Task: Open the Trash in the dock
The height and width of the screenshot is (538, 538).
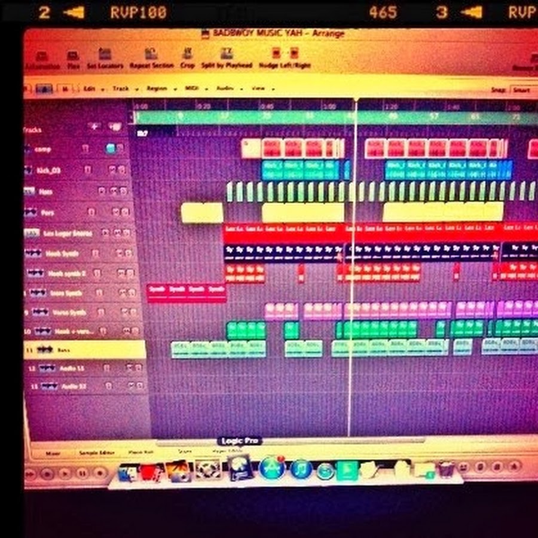Action: [x=446, y=469]
